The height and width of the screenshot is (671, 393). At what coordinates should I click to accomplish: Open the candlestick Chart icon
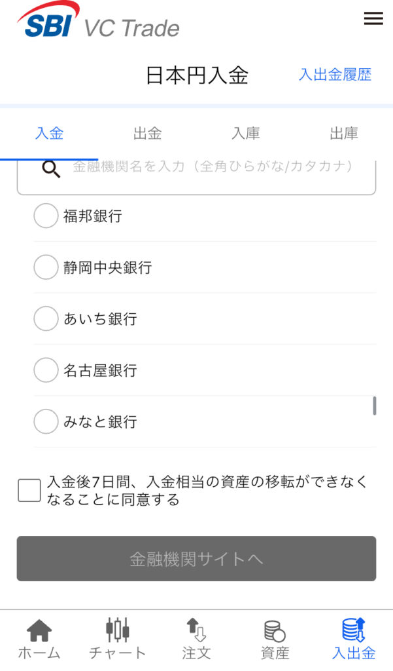[x=118, y=630]
